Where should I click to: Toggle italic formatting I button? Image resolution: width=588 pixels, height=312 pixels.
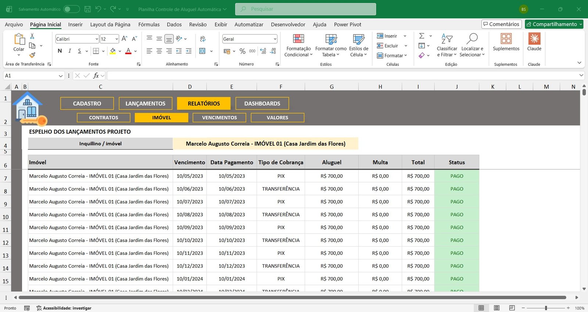point(69,51)
